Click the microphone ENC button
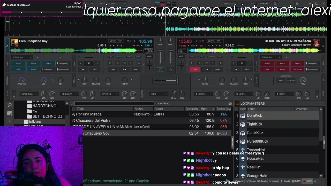The width and height of the screenshot is (331, 186). [x=281, y=81]
